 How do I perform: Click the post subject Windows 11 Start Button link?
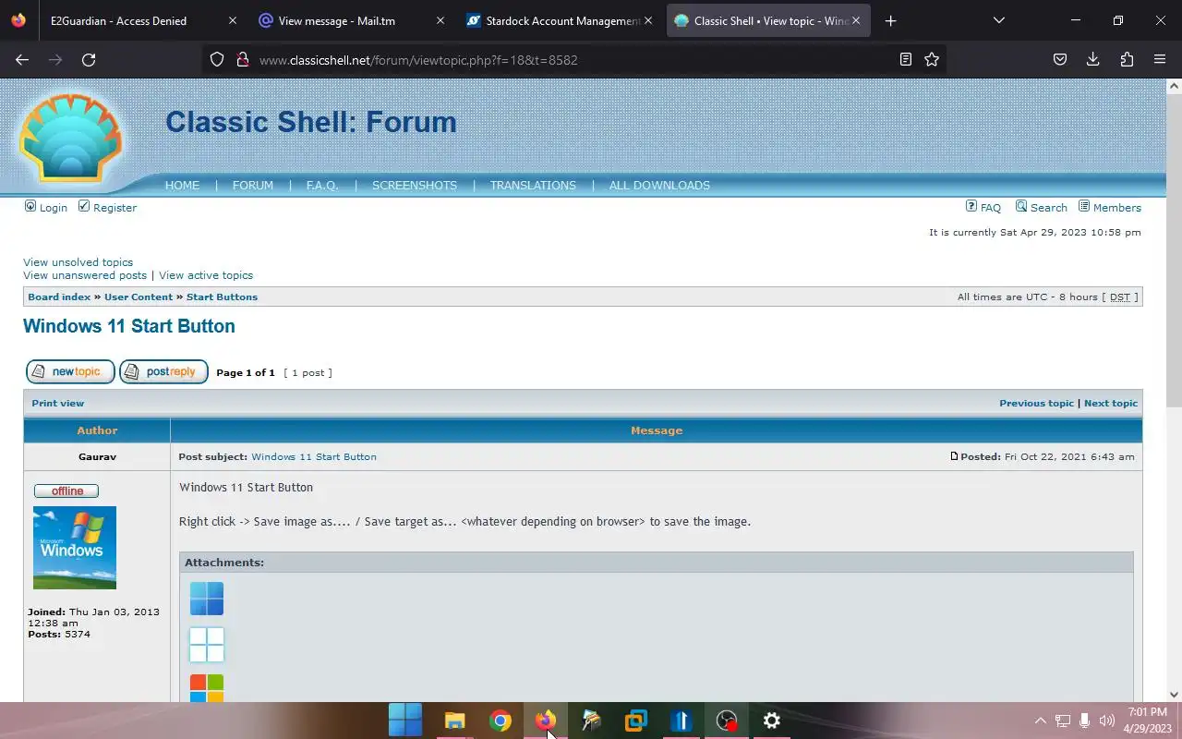click(314, 456)
